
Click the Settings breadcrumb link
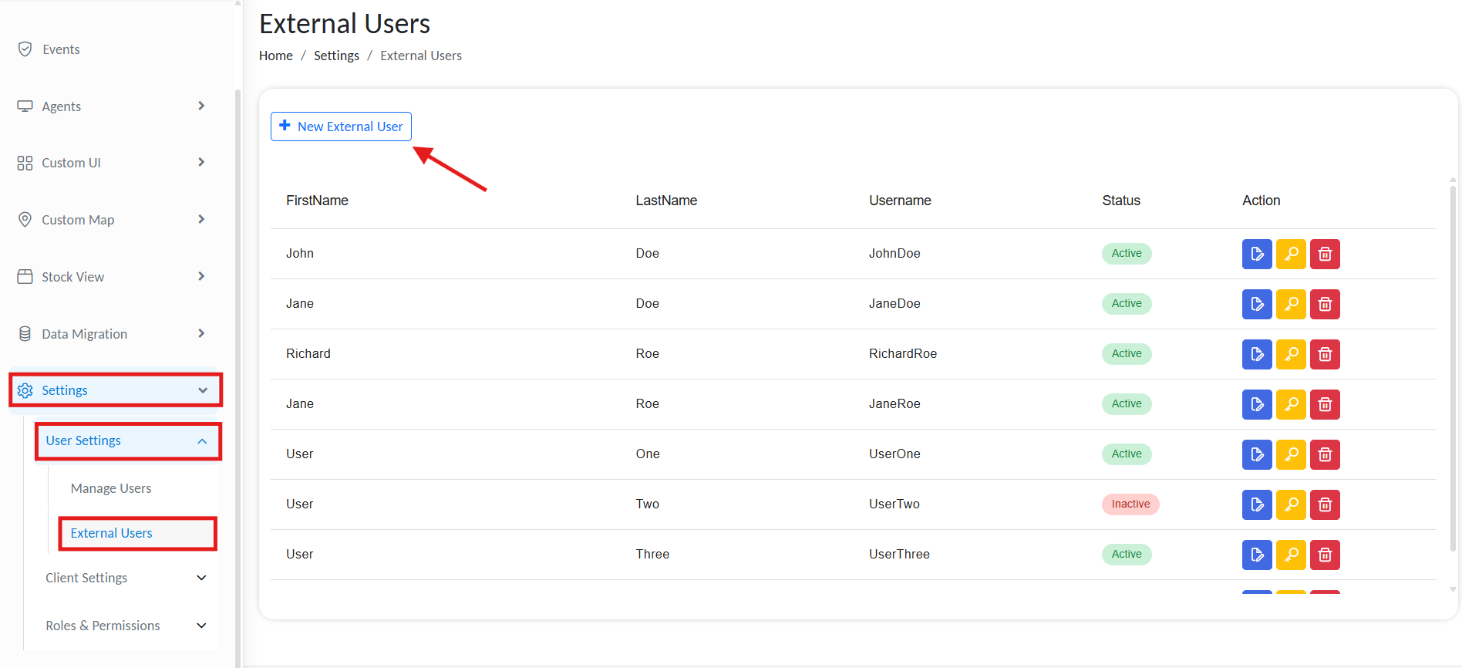336,56
